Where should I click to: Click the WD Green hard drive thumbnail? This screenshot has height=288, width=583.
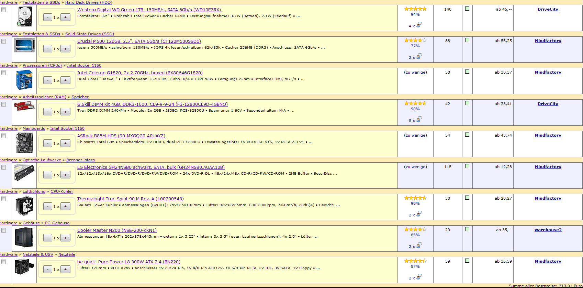[24, 17]
